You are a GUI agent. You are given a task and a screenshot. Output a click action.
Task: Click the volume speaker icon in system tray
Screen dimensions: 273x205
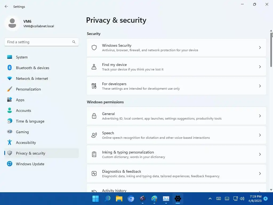click(242, 199)
